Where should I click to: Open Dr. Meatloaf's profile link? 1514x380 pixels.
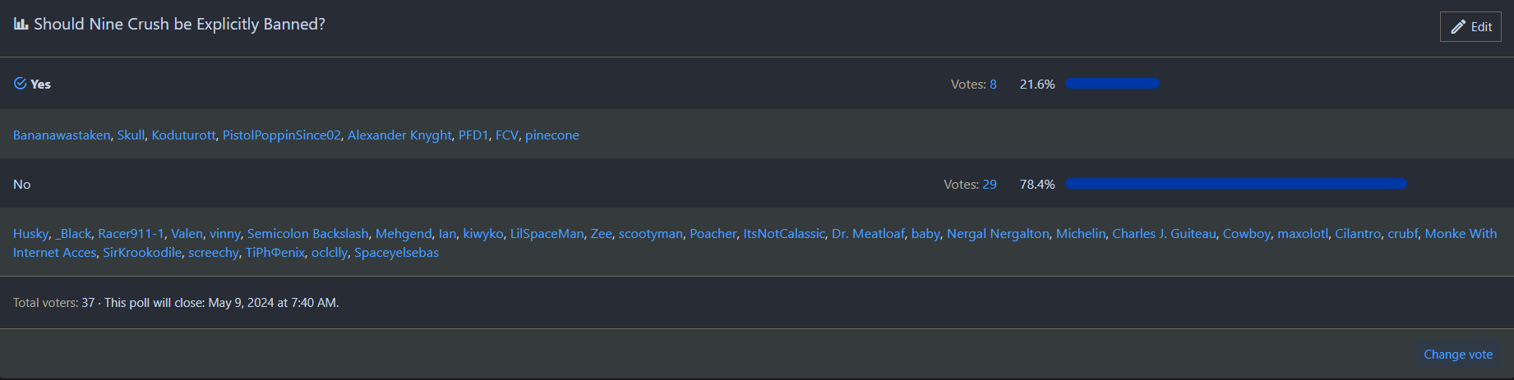[x=866, y=234]
